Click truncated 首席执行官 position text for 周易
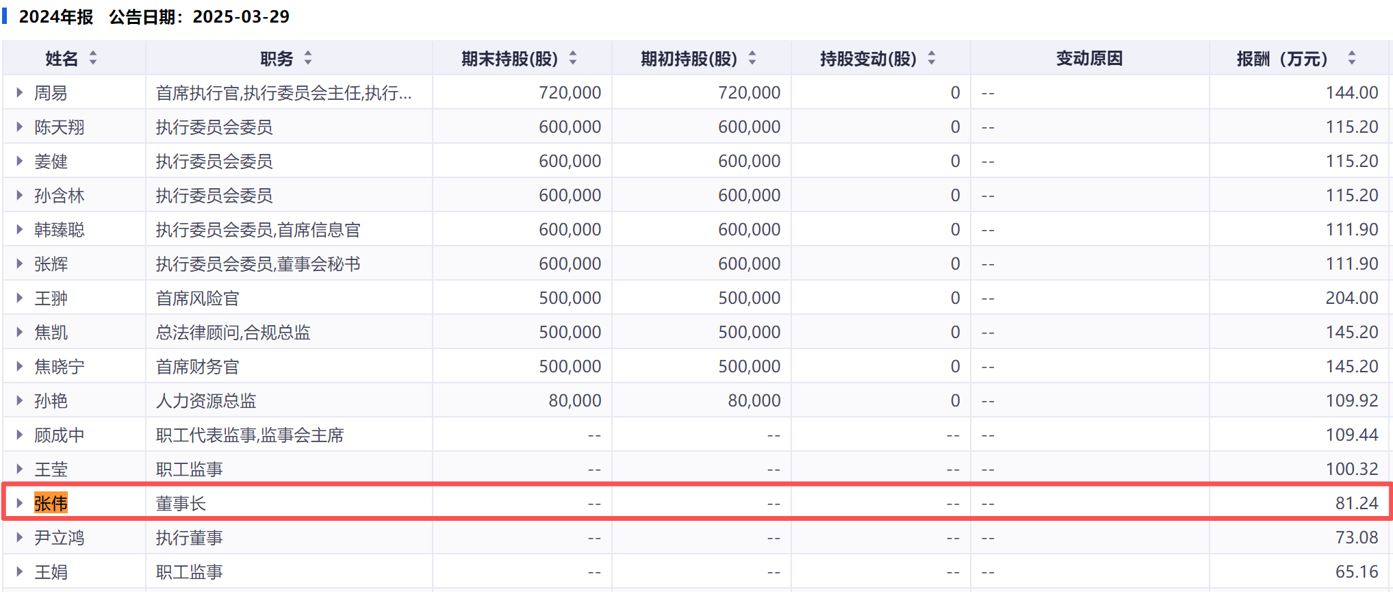1393x592 pixels. pyautogui.click(x=283, y=93)
